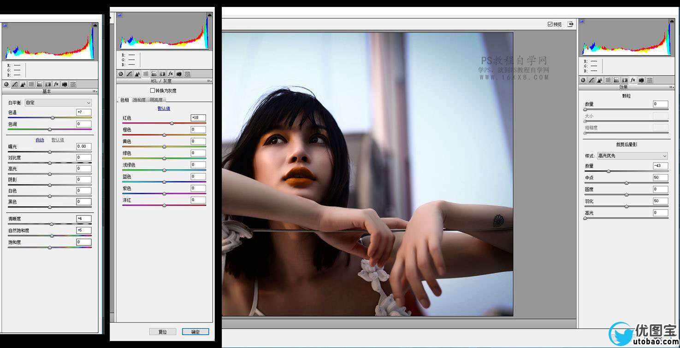Toggle full screen icon next to 预览
Screen dimensions: 680x348
571,24
